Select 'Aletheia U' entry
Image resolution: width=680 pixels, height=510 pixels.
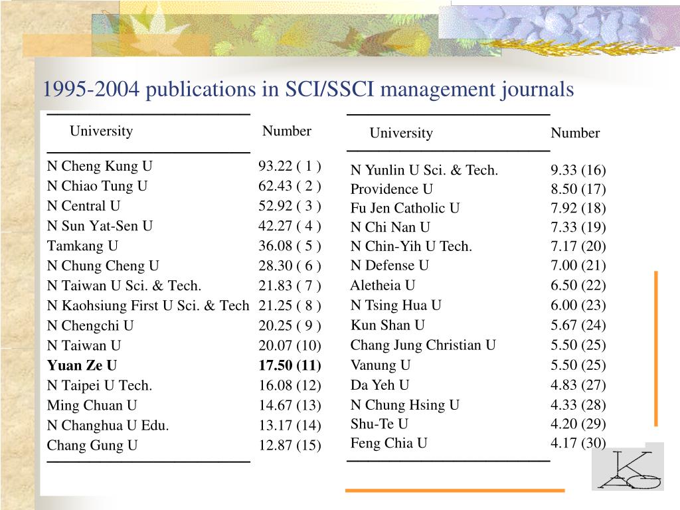coord(383,286)
